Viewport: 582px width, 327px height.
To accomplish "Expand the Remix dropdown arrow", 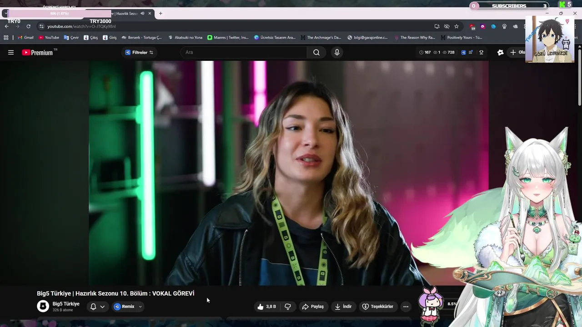I will tap(140, 307).
